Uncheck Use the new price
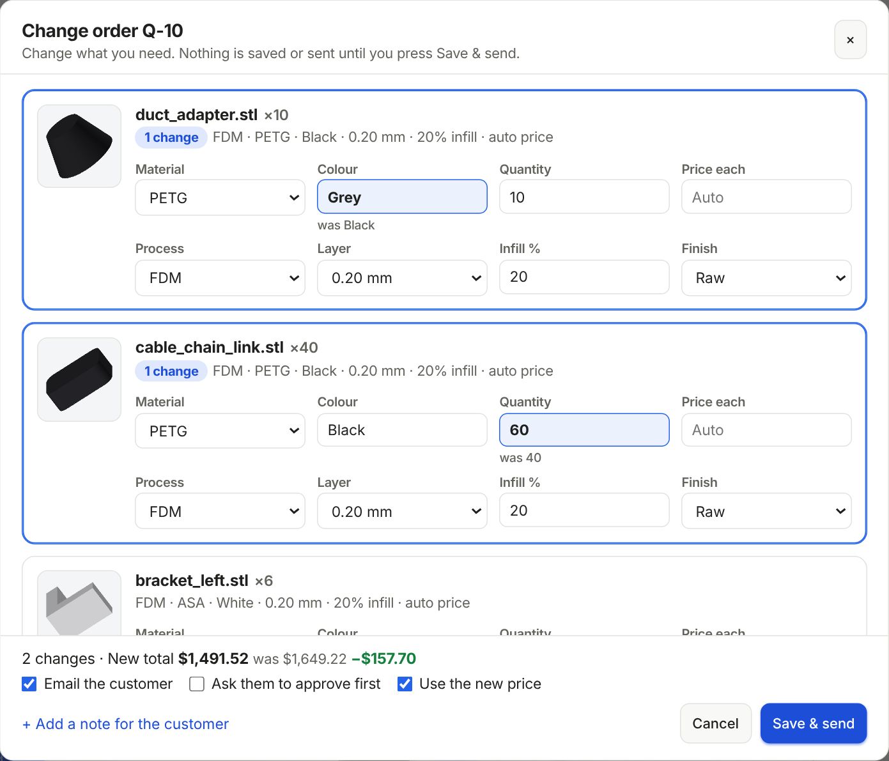Screen dimensions: 889x761 [x=405, y=684]
